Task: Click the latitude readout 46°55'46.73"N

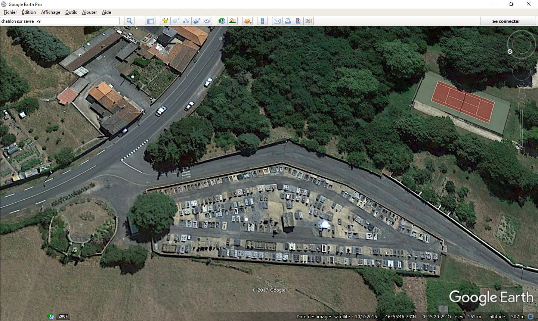Action: tap(401, 317)
